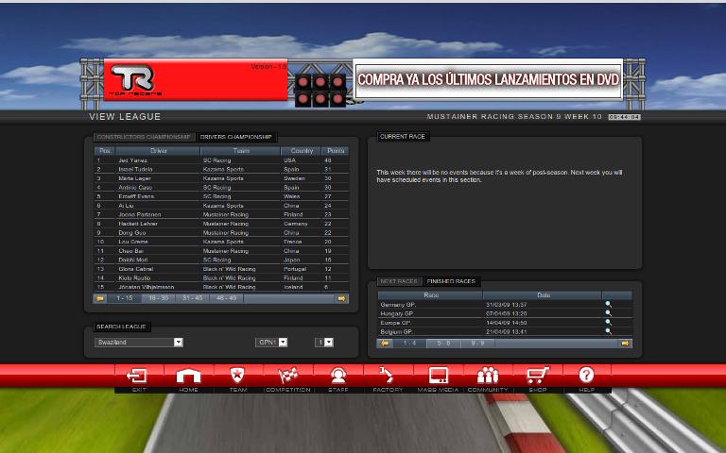Open the Shop cart icon
The width and height of the screenshot is (726, 453).
click(538, 376)
